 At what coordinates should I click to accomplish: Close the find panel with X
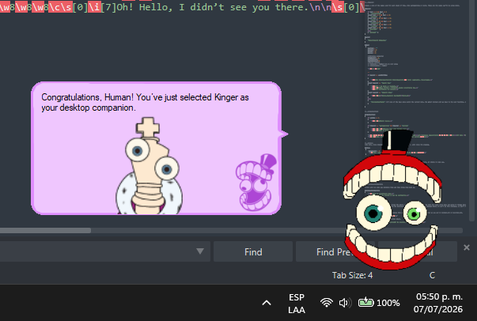[467, 247]
